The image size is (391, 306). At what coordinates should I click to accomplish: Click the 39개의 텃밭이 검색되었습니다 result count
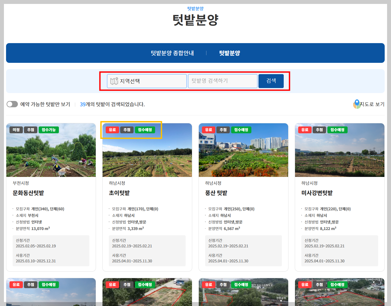[x=112, y=104]
